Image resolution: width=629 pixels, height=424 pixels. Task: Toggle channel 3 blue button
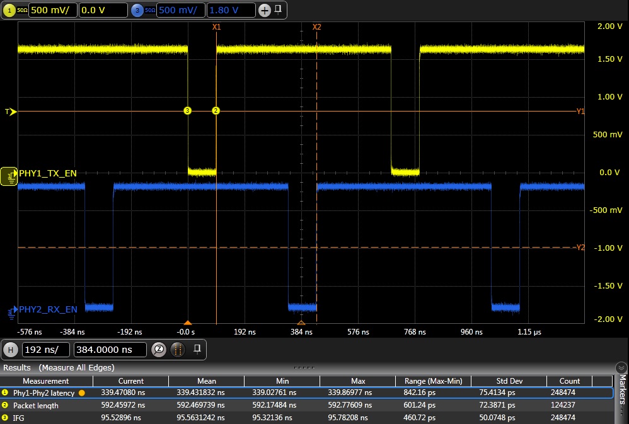(137, 10)
